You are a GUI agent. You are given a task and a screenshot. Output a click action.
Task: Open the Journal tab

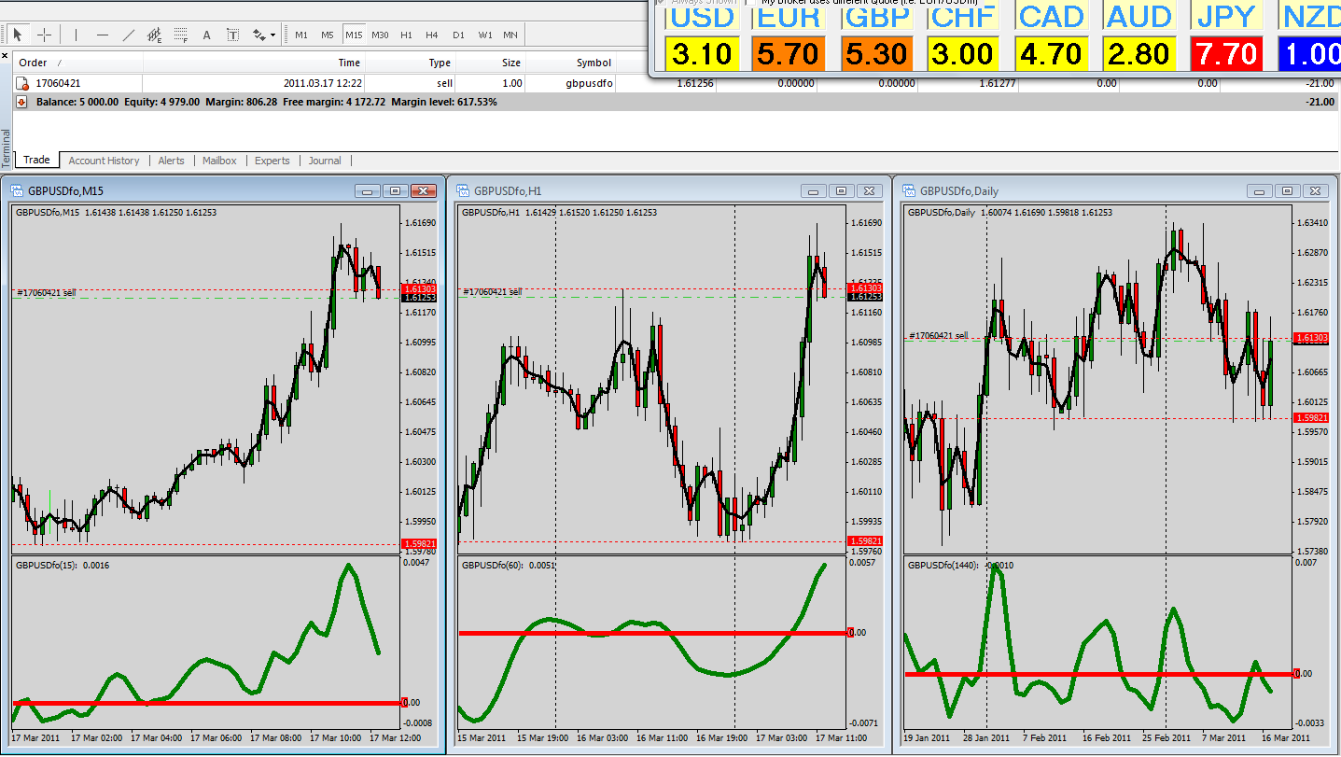(325, 161)
